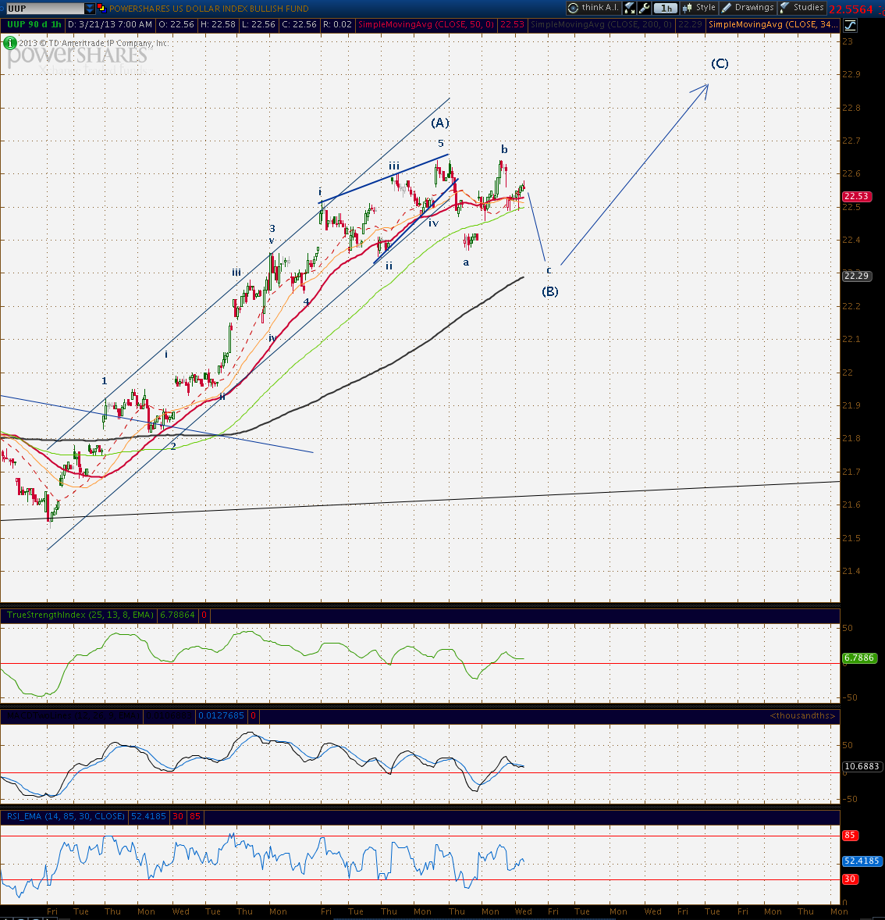Viewport: 885px width, 920px height.
Task: Click the RSI_EMA study label
Action: tap(66, 816)
